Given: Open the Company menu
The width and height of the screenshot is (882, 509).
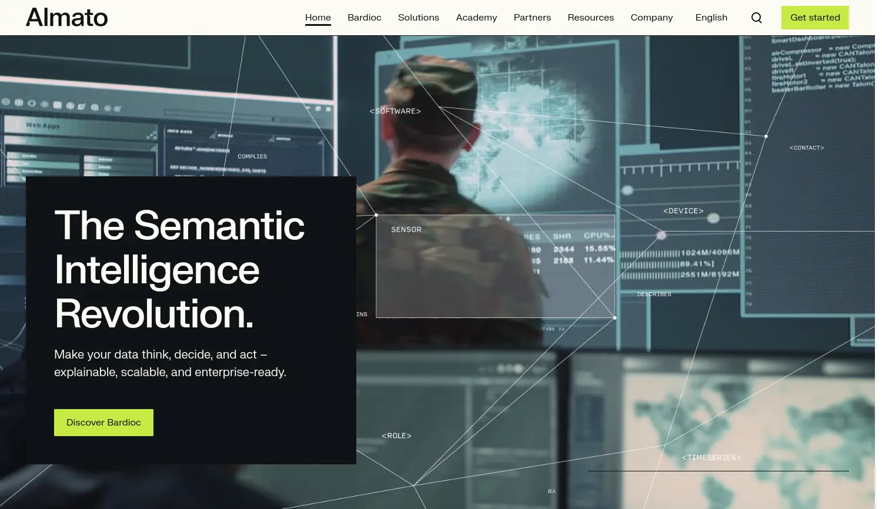Looking at the screenshot, I should (x=652, y=18).
